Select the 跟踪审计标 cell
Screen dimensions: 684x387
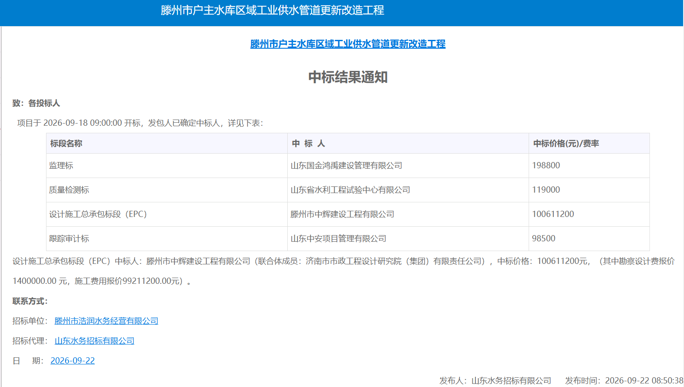click(x=167, y=239)
